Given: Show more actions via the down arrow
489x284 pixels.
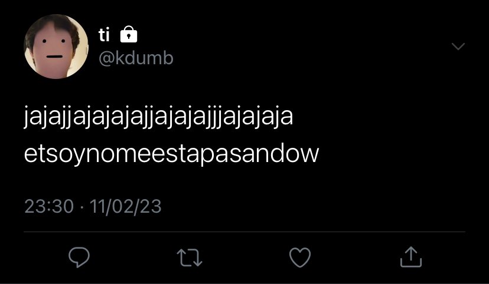Looking at the screenshot, I should click(x=458, y=47).
